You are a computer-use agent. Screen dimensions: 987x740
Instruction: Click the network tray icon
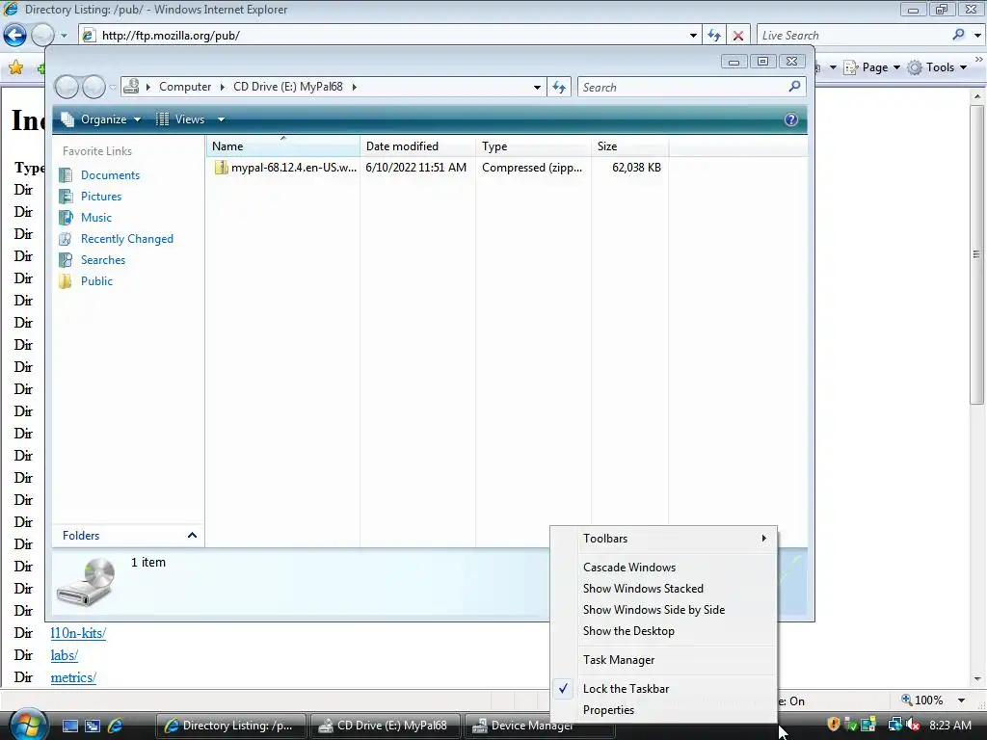pyautogui.click(x=894, y=725)
